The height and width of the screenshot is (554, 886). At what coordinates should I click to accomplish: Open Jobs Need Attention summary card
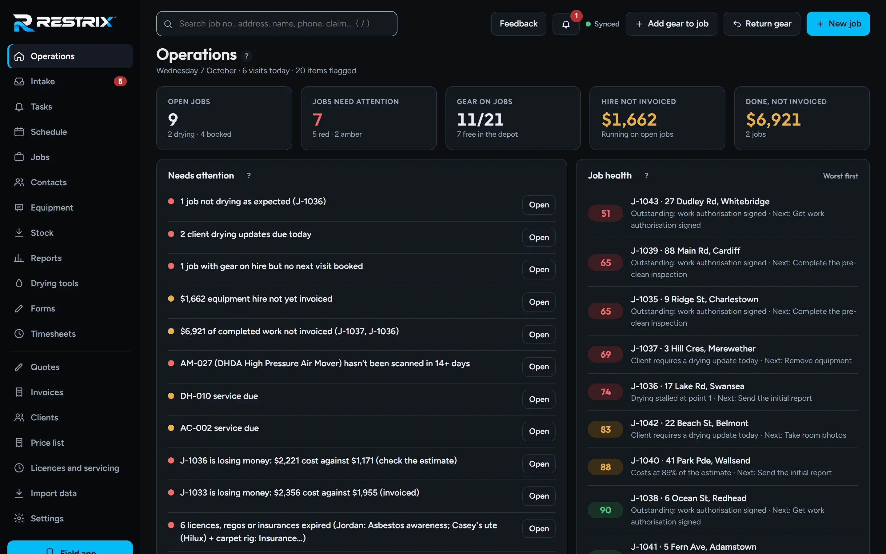pyautogui.click(x=368, y=118)
